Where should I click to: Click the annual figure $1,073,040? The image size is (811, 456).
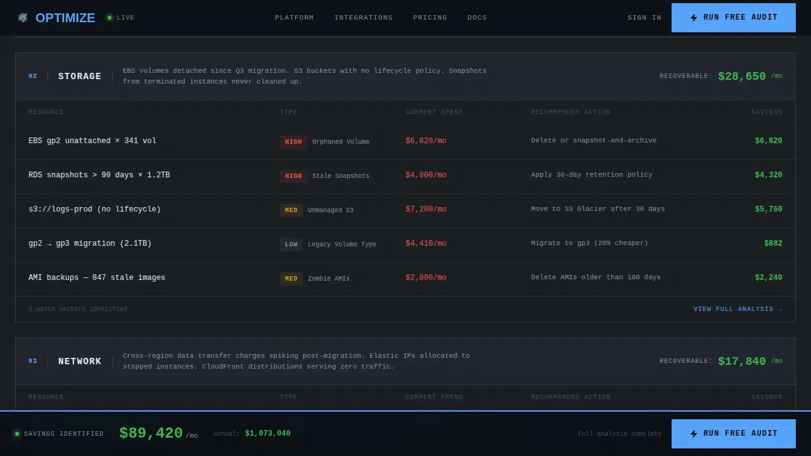[x=267, y=434]
